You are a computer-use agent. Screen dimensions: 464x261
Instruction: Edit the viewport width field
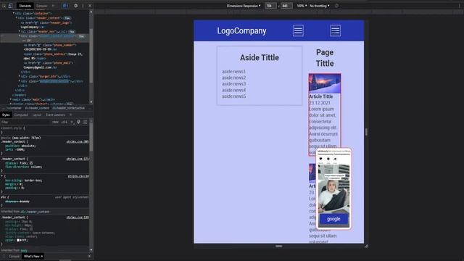coord(270,6)
